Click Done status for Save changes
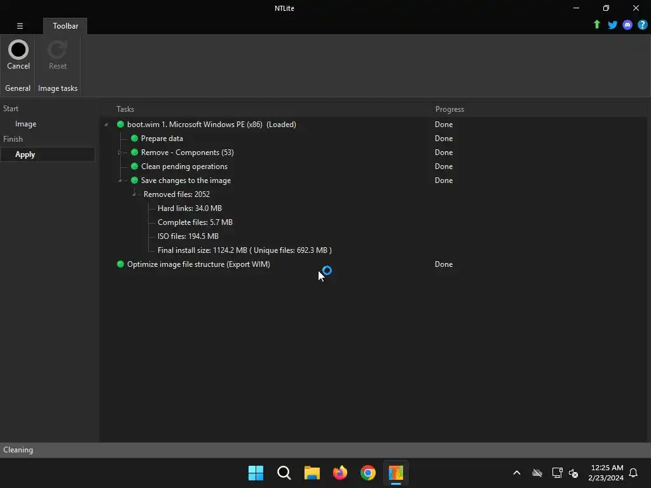Image resolution: width=651 pixels, height=488 pixels. coord(443,180)
